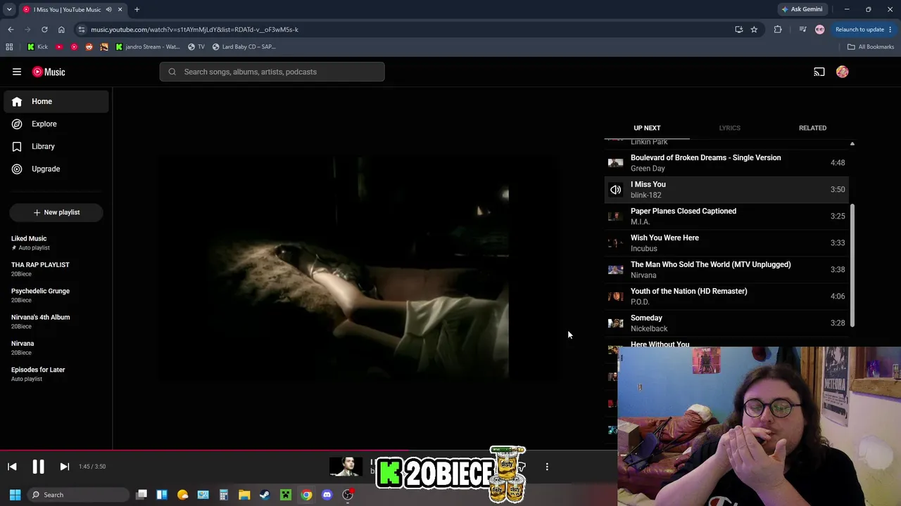Viewport: 901px width, 506px height.
Task: Open the Windows Start menu
Action: (x=15, y=495)
